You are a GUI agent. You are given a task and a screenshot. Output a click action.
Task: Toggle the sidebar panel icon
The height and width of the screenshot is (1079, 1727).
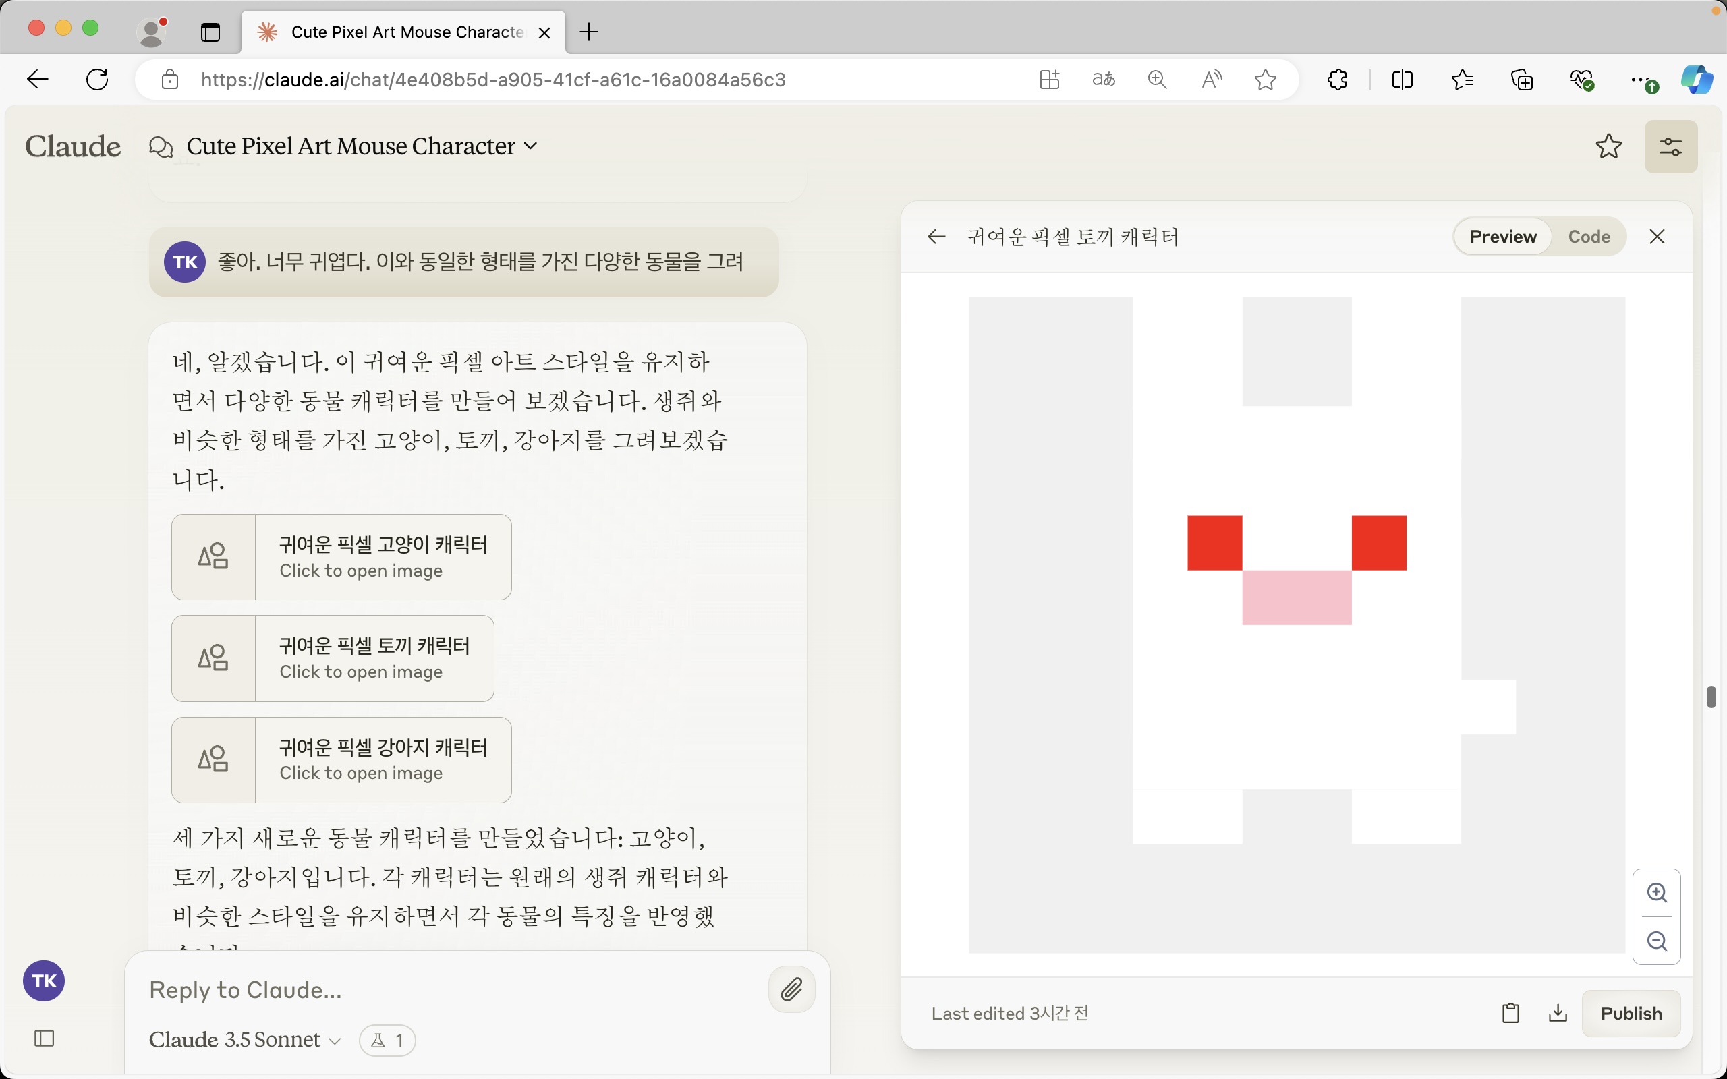pos(45,1039)
